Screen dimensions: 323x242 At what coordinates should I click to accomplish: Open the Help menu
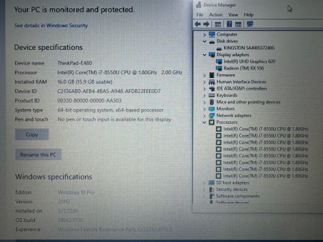click(x=249, y=15)
